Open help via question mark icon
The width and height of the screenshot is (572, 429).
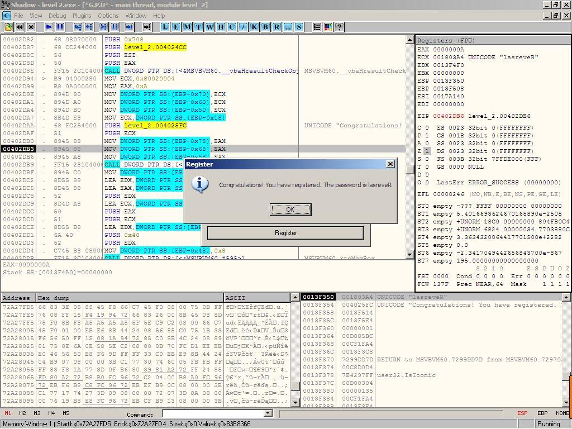pyautogui.click(x=339, y=27)
